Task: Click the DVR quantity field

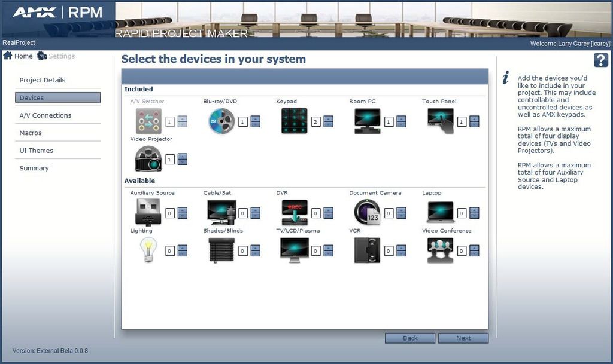Action: 316,213
